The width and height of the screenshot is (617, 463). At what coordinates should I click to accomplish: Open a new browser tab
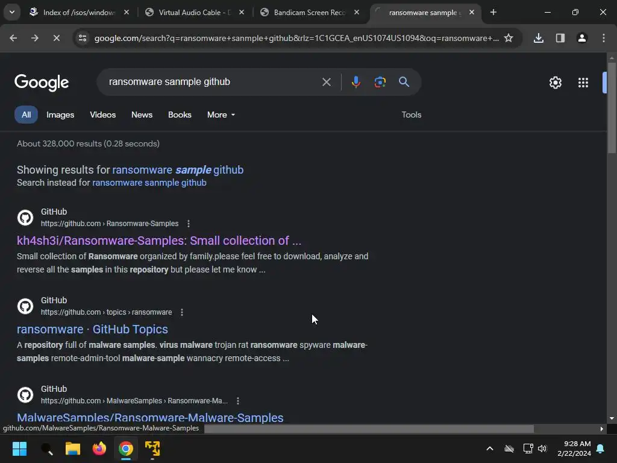493,12
